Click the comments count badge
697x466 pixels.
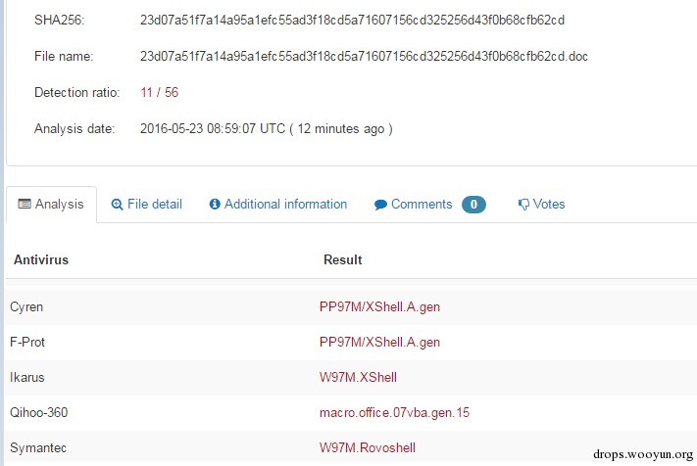click(x=473, y=205)
